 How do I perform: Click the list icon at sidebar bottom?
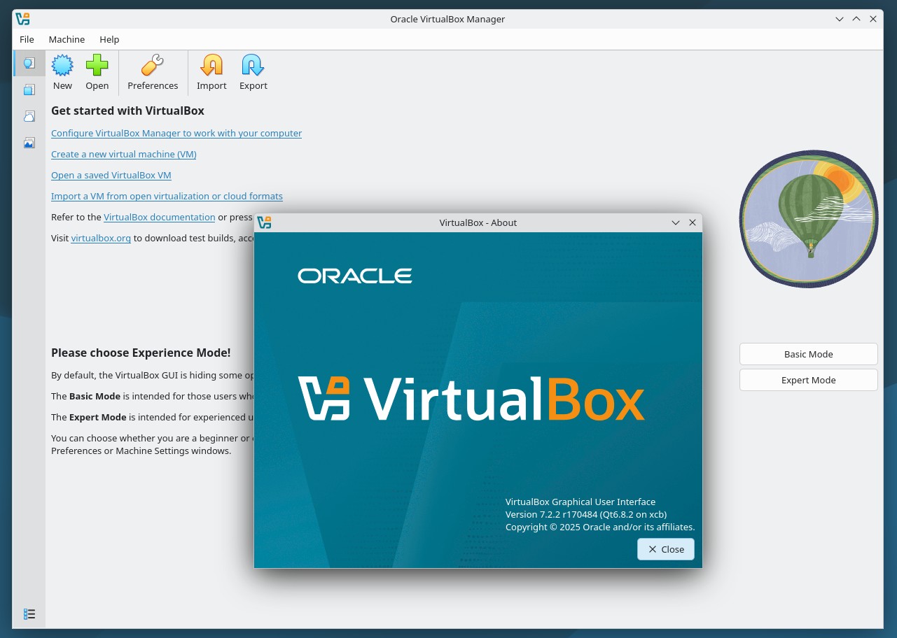[x=29, y=614]
